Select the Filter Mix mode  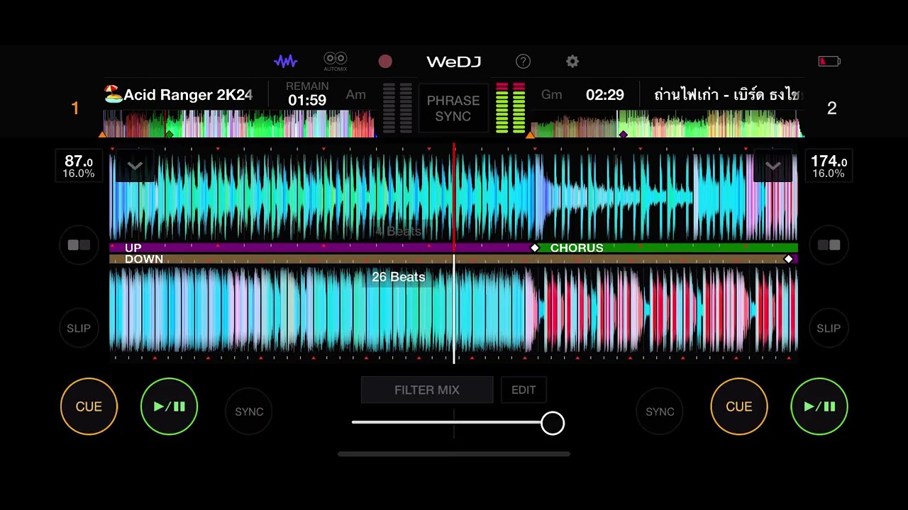427,390
